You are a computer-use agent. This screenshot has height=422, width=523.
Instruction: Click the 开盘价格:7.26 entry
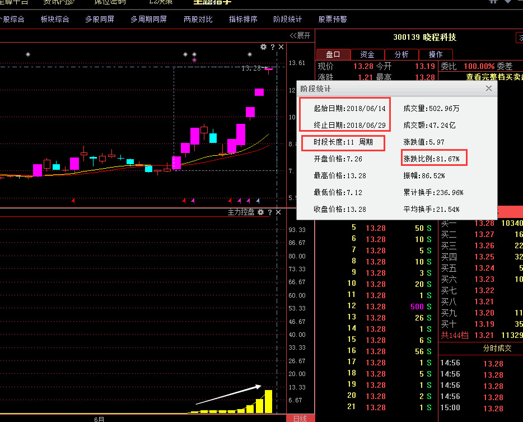tap(338, 159)
